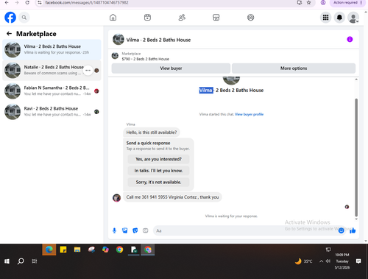Screen dimensions: 368x279
Task: Open the Friends icon in top navigation
Action: 182,18
